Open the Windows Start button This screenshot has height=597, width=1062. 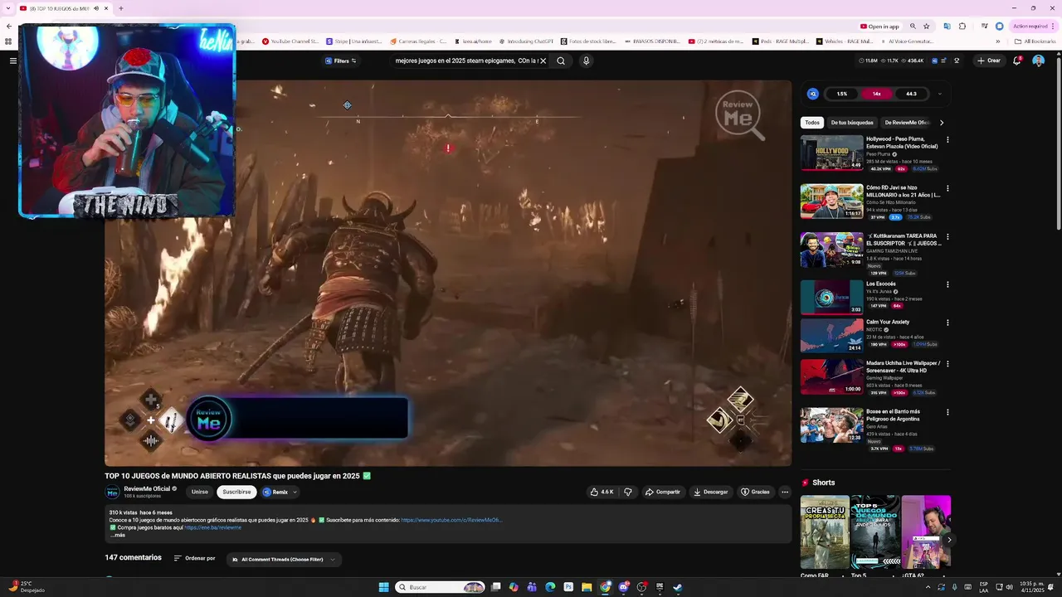(383, 587)
